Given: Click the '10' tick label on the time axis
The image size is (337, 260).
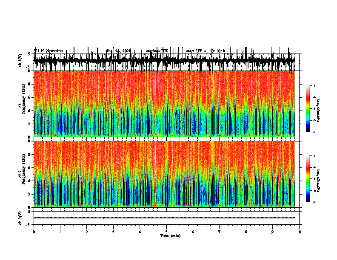Looking at the screenshot, I should (299, 232).
